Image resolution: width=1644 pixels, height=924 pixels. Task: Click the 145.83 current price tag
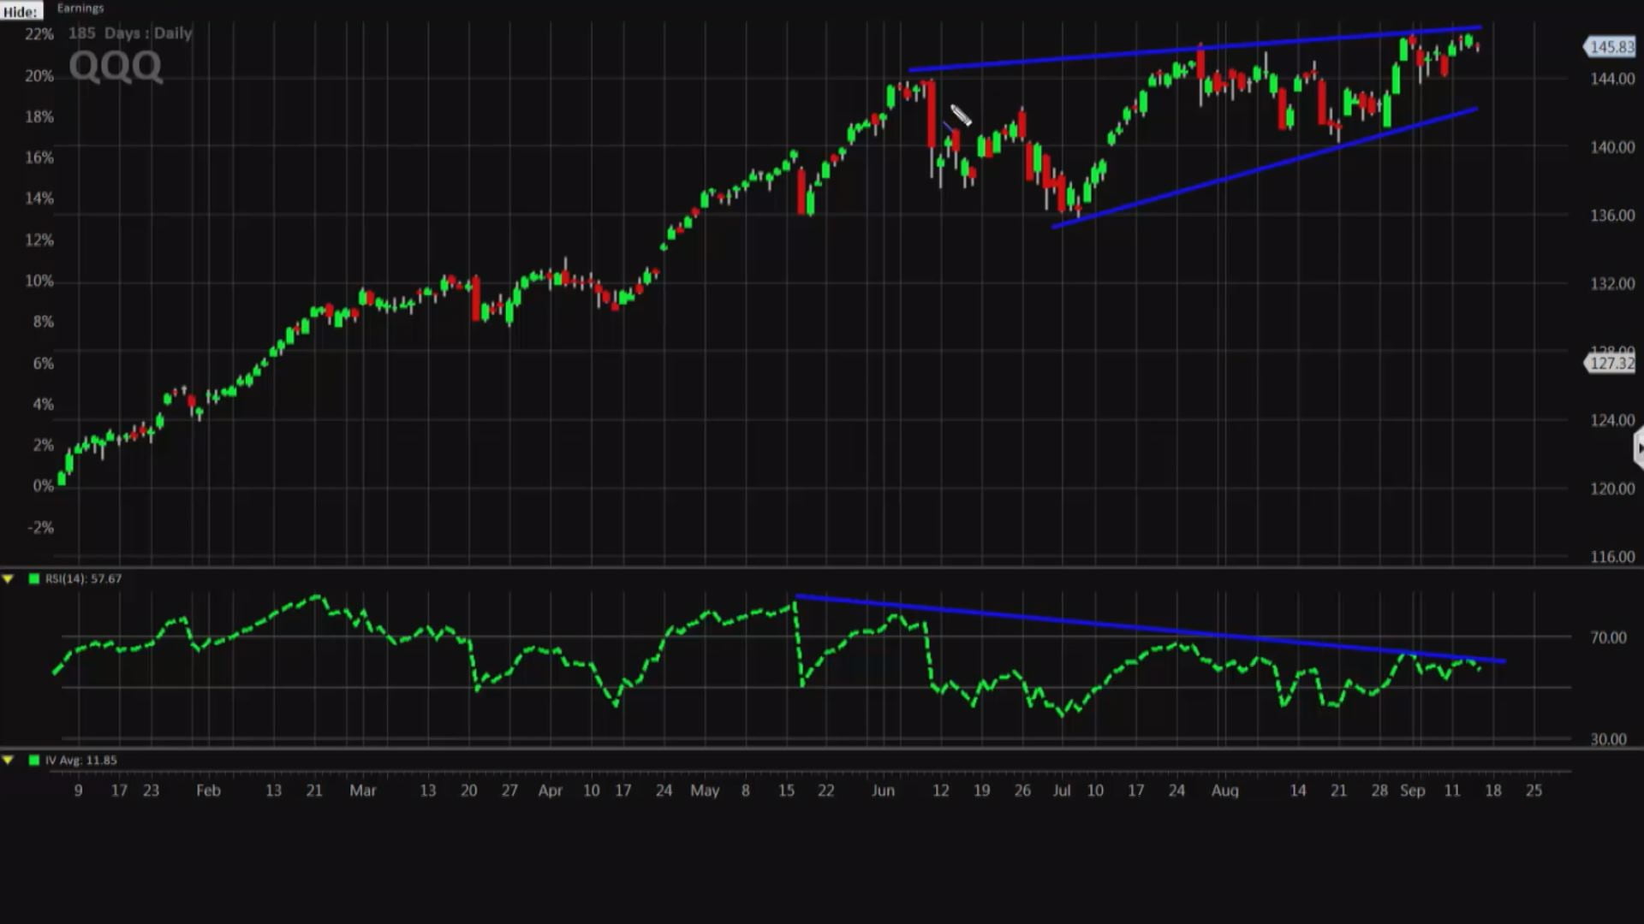(x=1611, y=47)
